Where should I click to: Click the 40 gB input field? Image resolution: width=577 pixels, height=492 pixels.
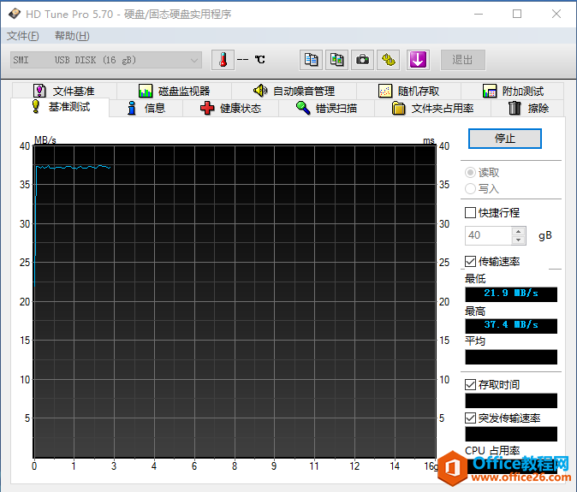[x=488, y=235]
